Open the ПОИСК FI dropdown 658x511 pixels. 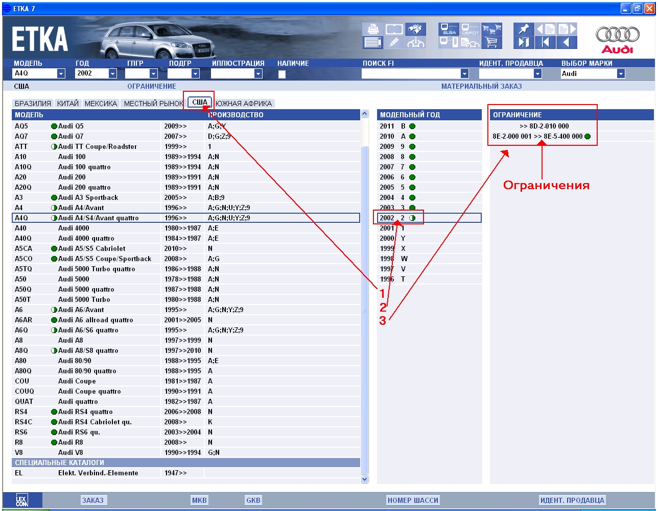pyautogui.click(x=464, y=73)
